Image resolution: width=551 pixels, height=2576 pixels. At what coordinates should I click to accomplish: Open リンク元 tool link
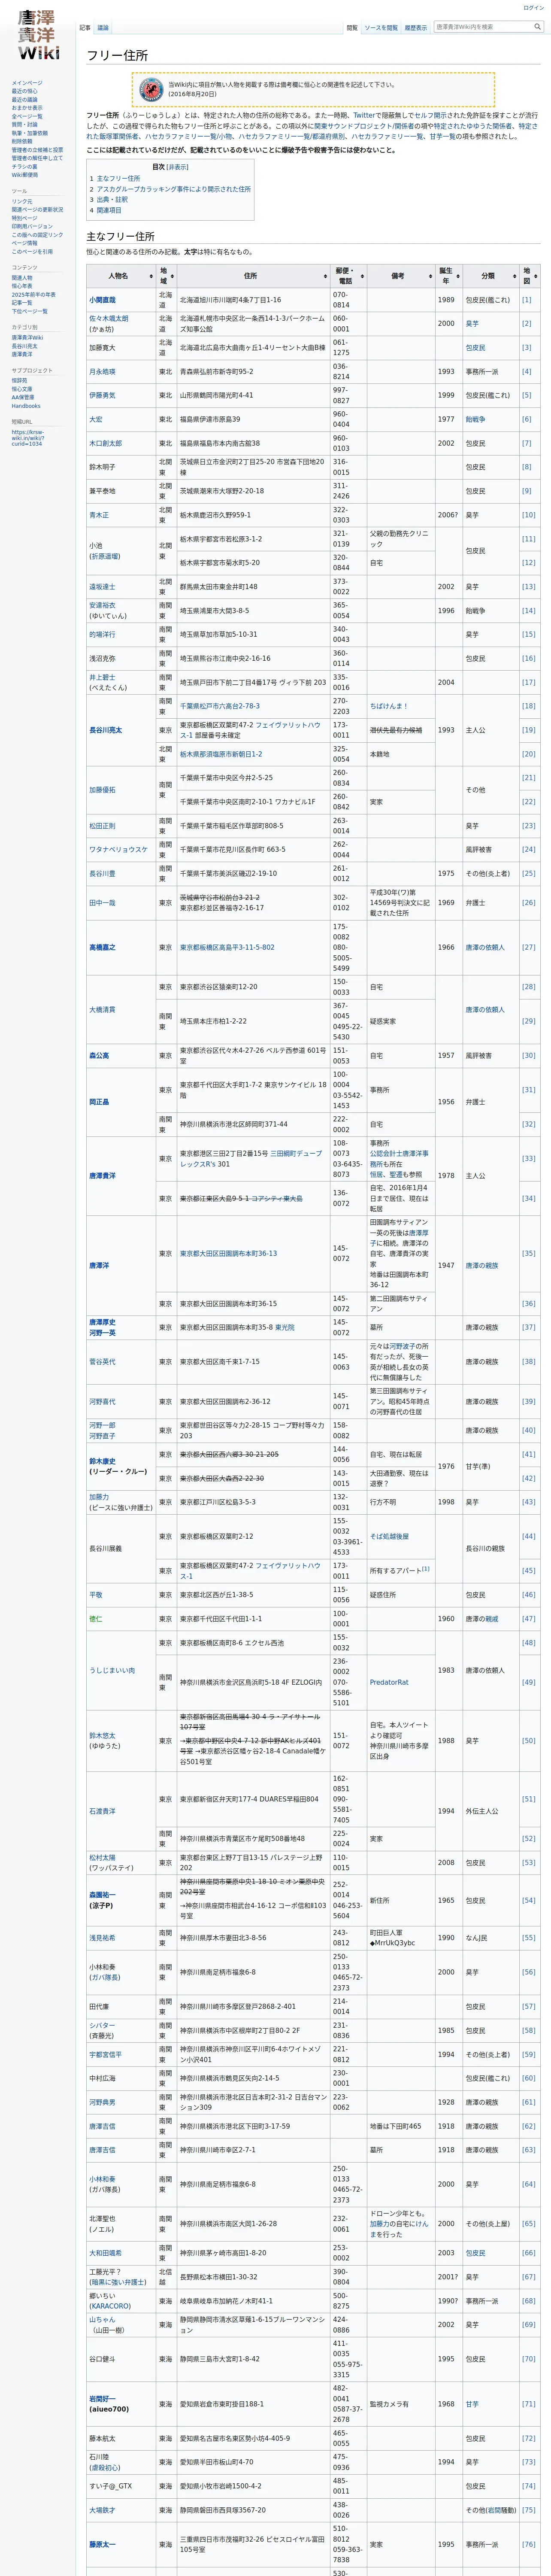coord(22,201)
